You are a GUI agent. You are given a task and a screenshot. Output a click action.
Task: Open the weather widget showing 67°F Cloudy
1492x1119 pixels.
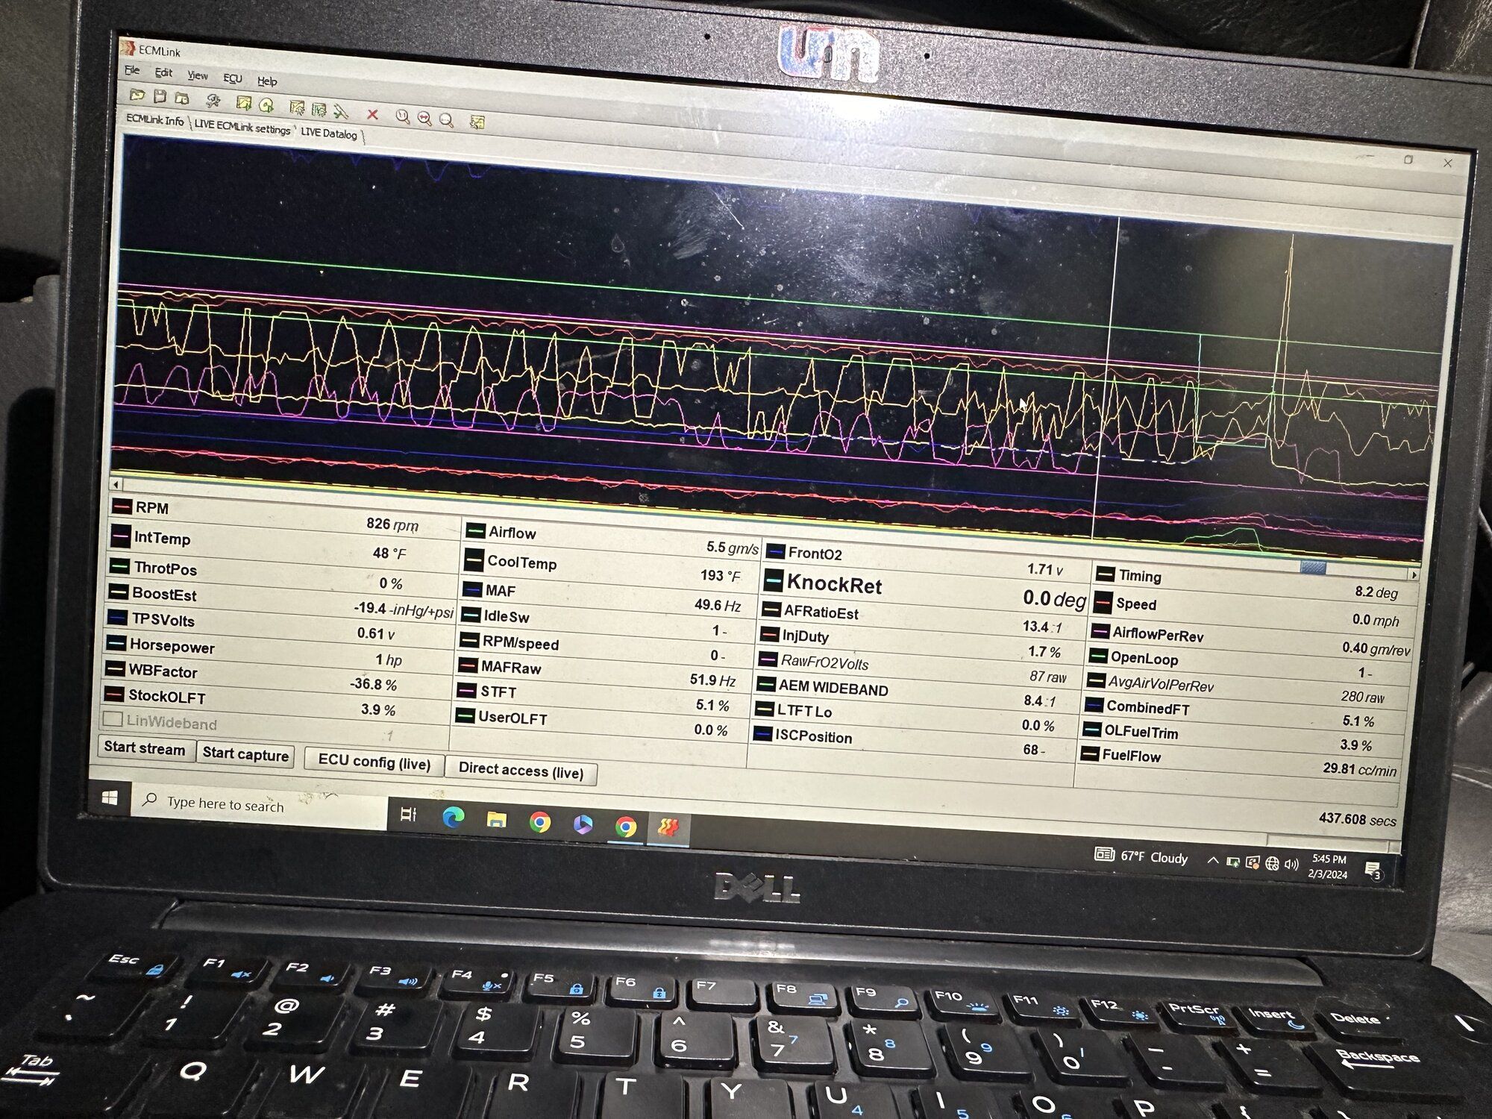(1141, 856)
